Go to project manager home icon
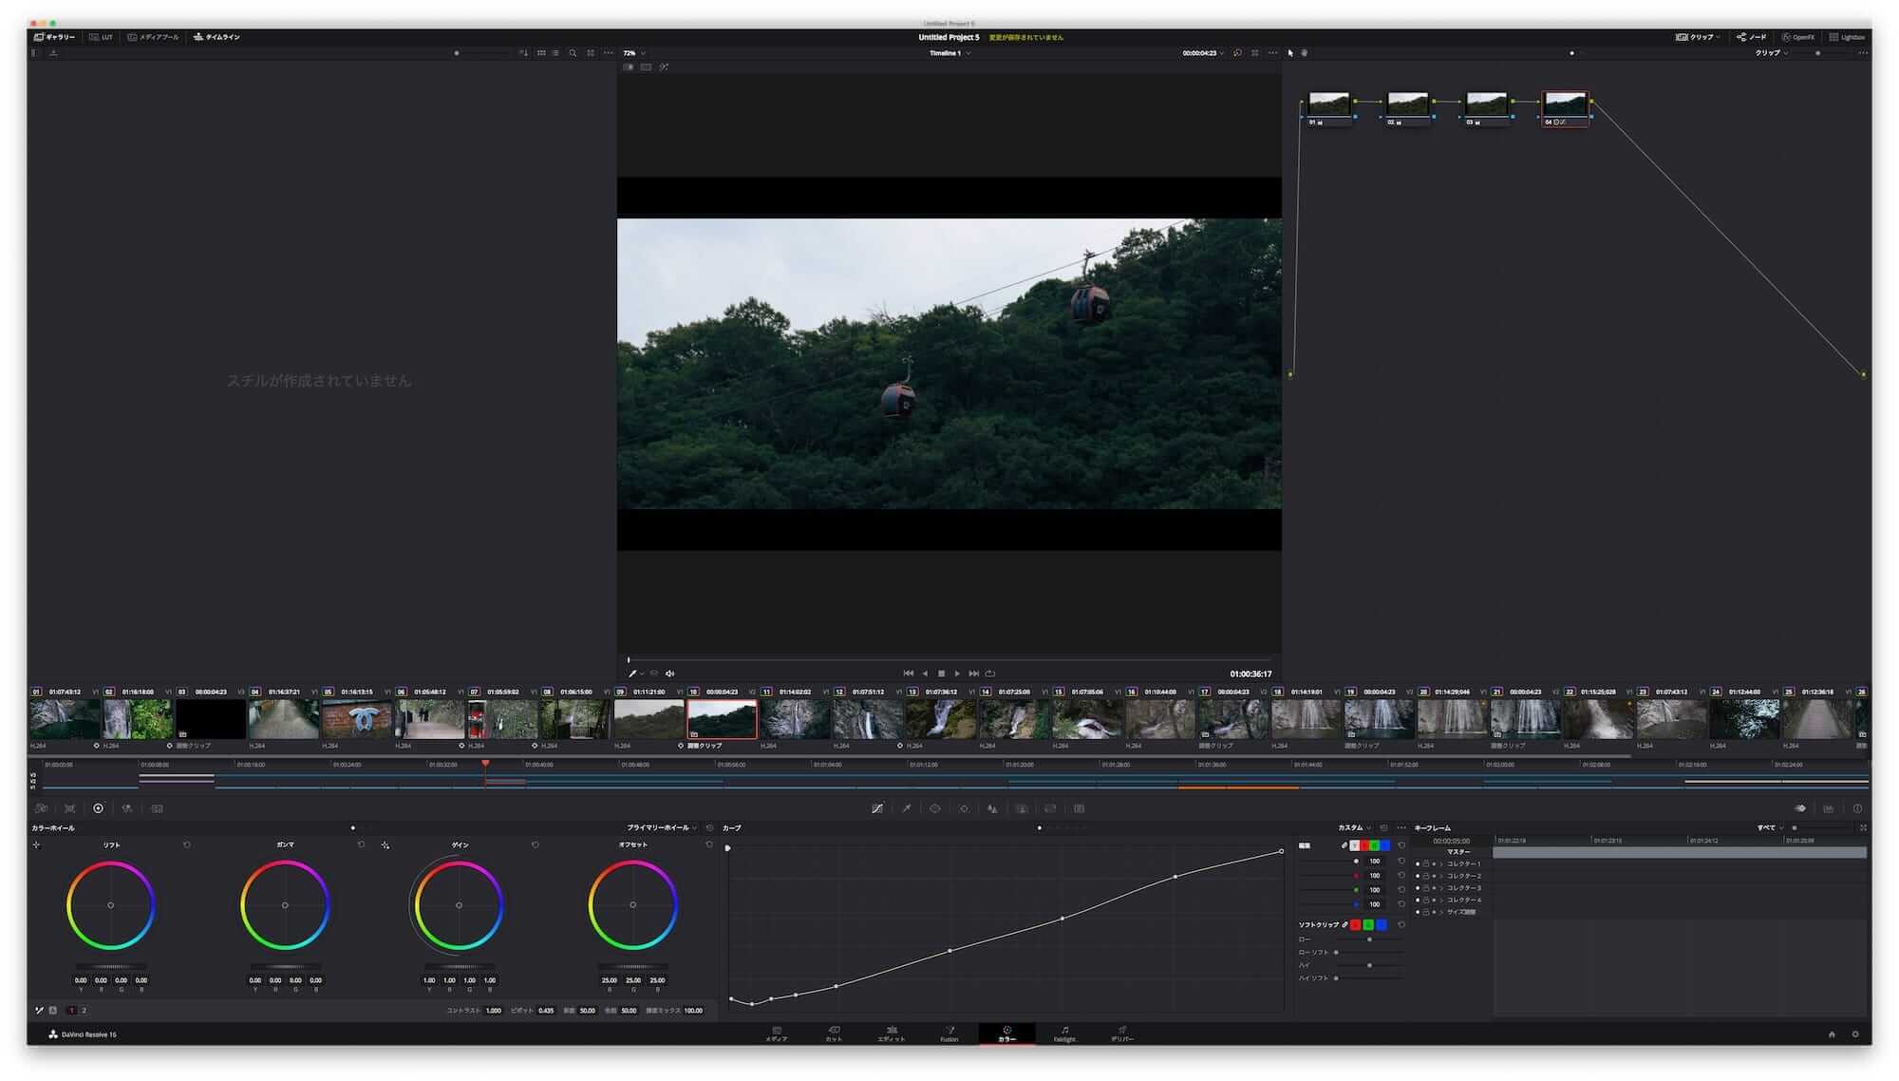This screenshot has width=1899, height=1081. [1832, 1034]
